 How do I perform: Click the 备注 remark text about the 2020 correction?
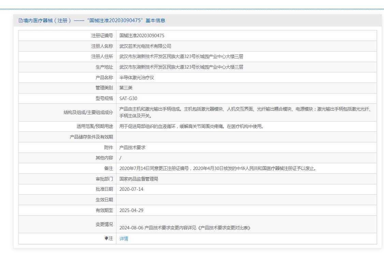point(217,168)
